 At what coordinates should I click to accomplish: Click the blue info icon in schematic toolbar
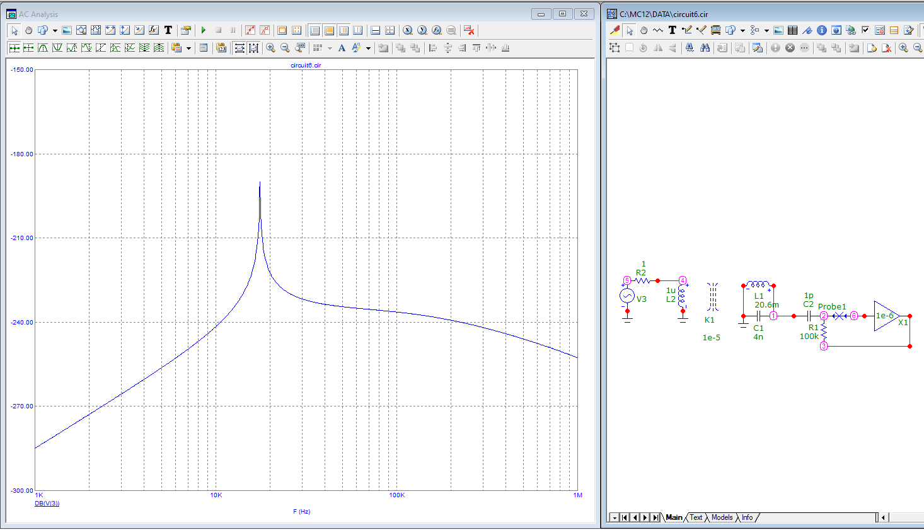(x=821, y=30)
